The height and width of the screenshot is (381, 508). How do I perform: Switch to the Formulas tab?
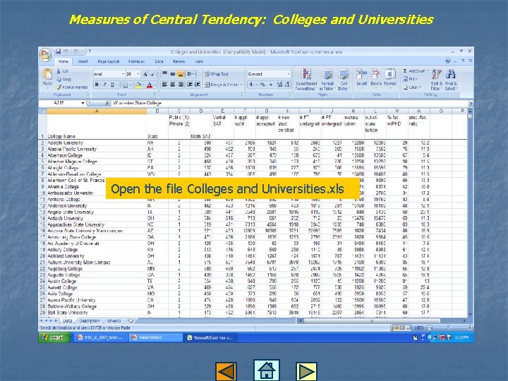pyautogui.click(x=136, y=61)
